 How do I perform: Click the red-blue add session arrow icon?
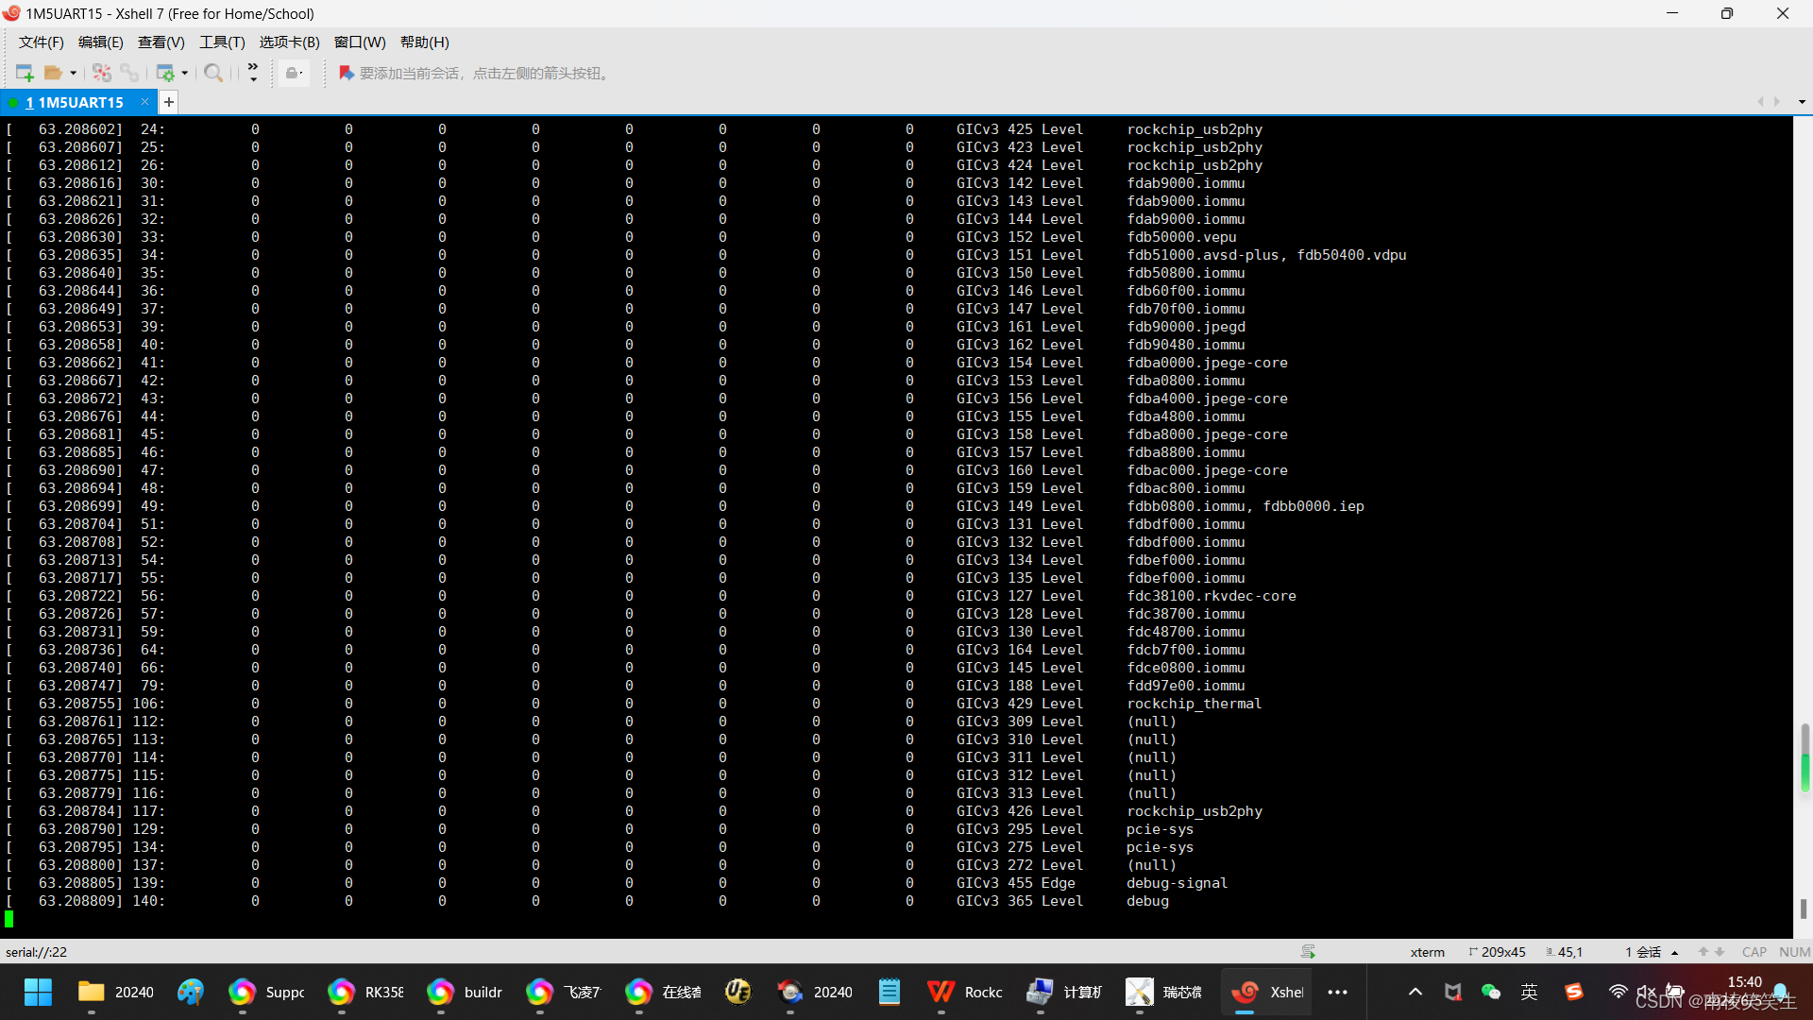click(x=346, y=73)
